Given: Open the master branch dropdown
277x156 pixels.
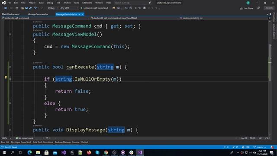Looking at the screenshot, I should [260, 147].
